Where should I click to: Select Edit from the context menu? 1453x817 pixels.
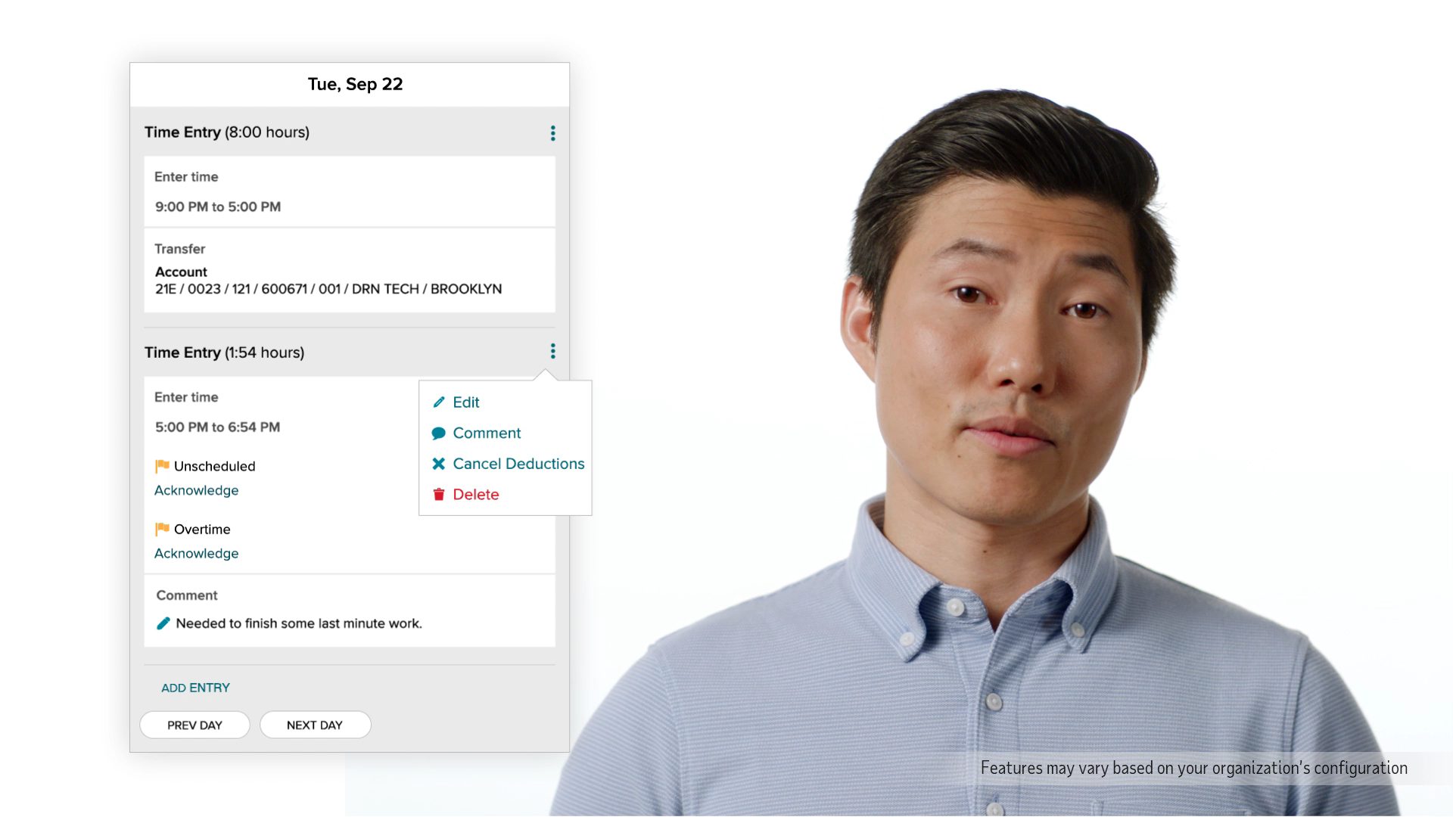465,402
